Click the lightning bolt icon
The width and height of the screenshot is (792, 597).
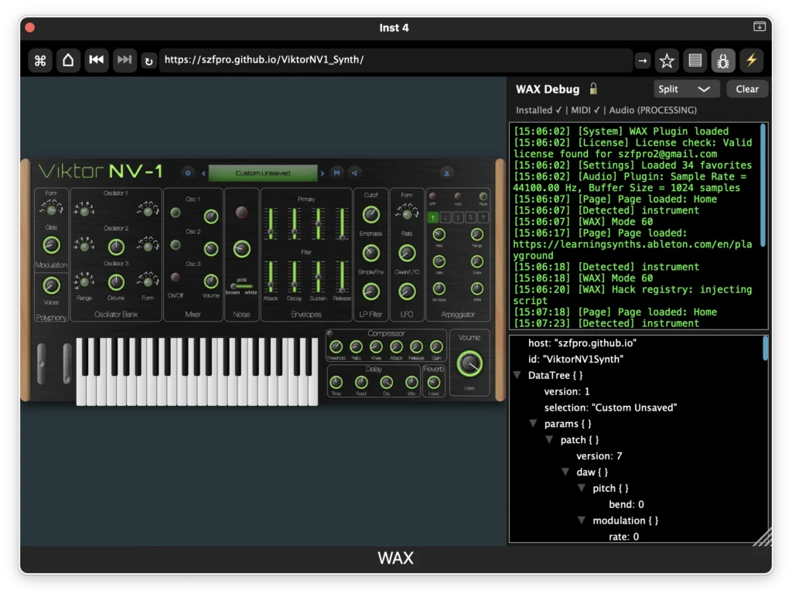[751, 60]
